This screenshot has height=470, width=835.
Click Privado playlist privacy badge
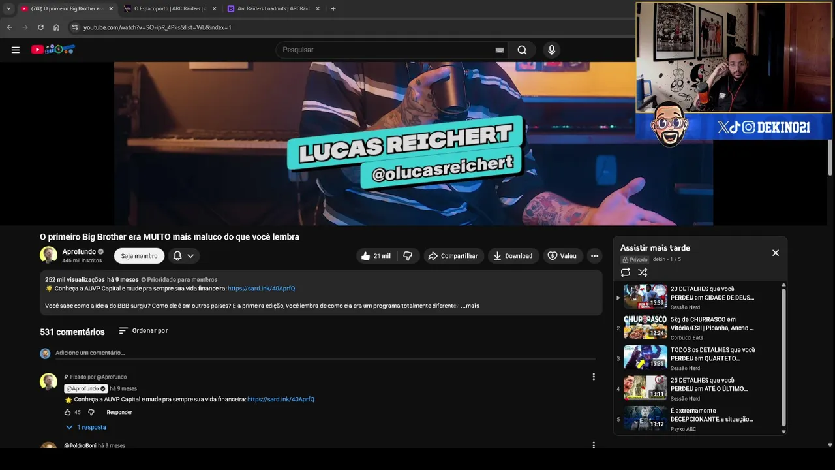click(635, 259)
